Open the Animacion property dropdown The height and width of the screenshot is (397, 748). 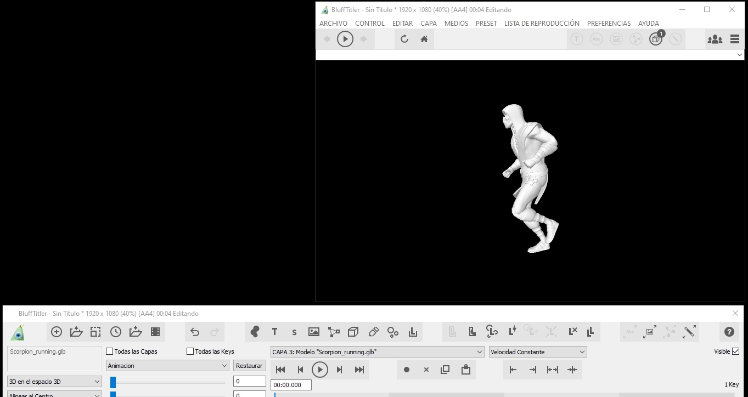tap(167, 366)
